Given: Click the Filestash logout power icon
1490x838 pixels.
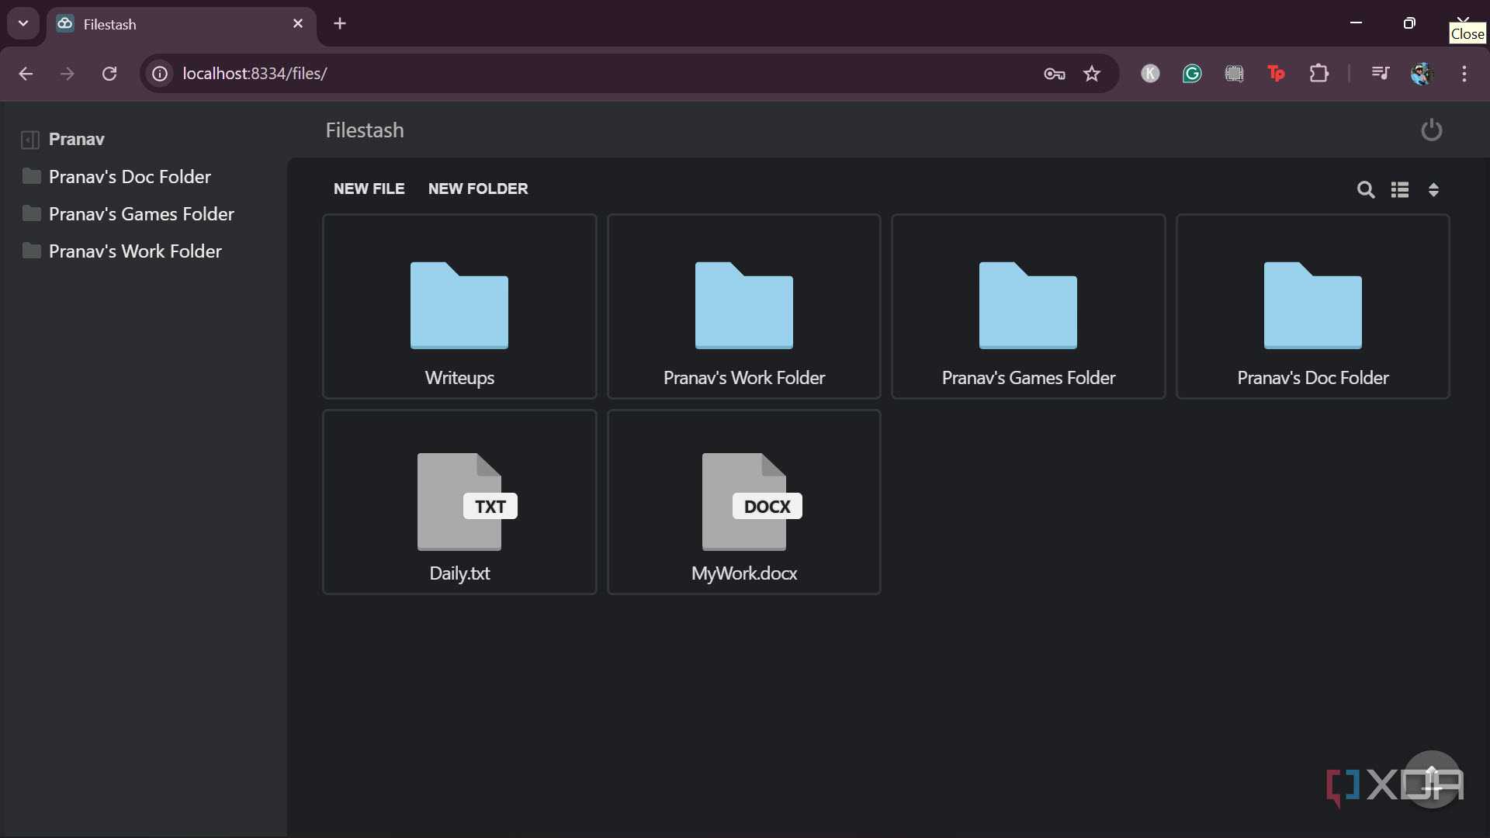Looking at the screenshot, I should (x=1431, y=130).
